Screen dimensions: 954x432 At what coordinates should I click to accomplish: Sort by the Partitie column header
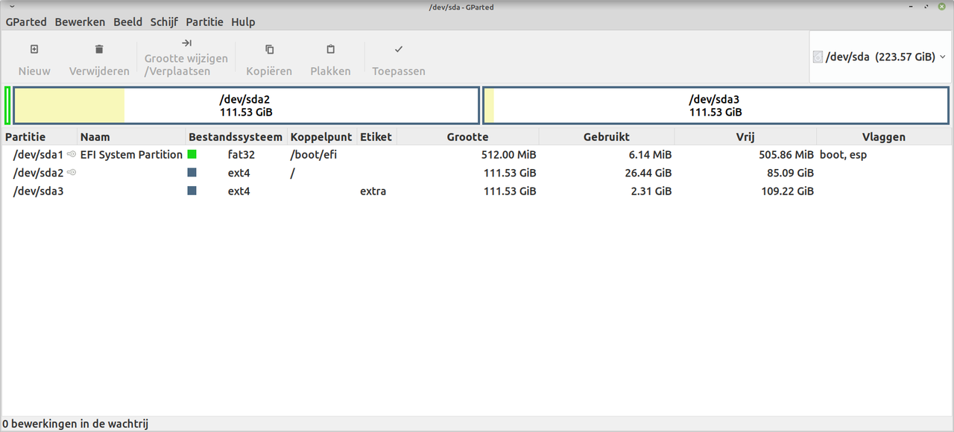pos(40,137)
